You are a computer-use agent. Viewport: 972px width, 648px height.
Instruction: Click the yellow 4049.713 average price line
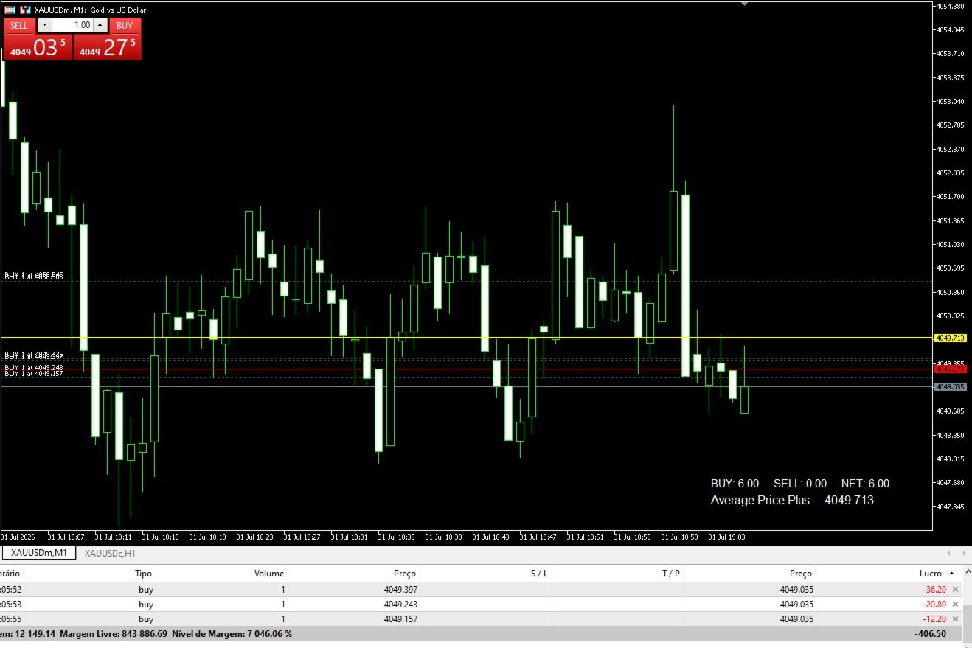(x=466, y=338)
